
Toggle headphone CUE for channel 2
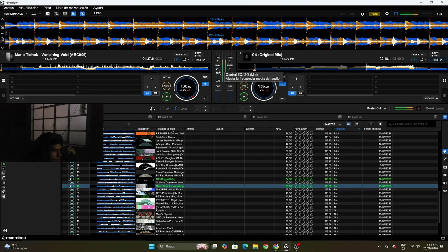point(230,86)
